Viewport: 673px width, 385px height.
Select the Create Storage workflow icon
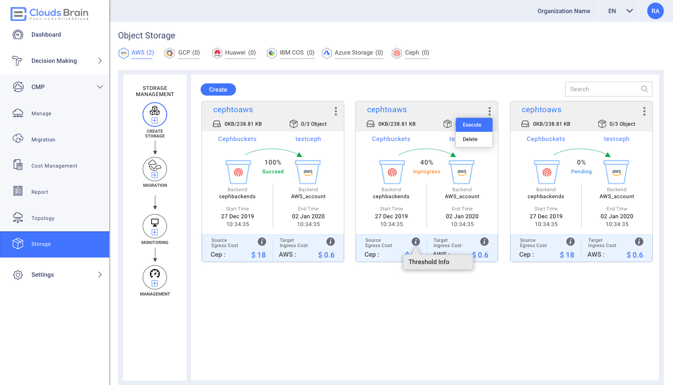155,114
